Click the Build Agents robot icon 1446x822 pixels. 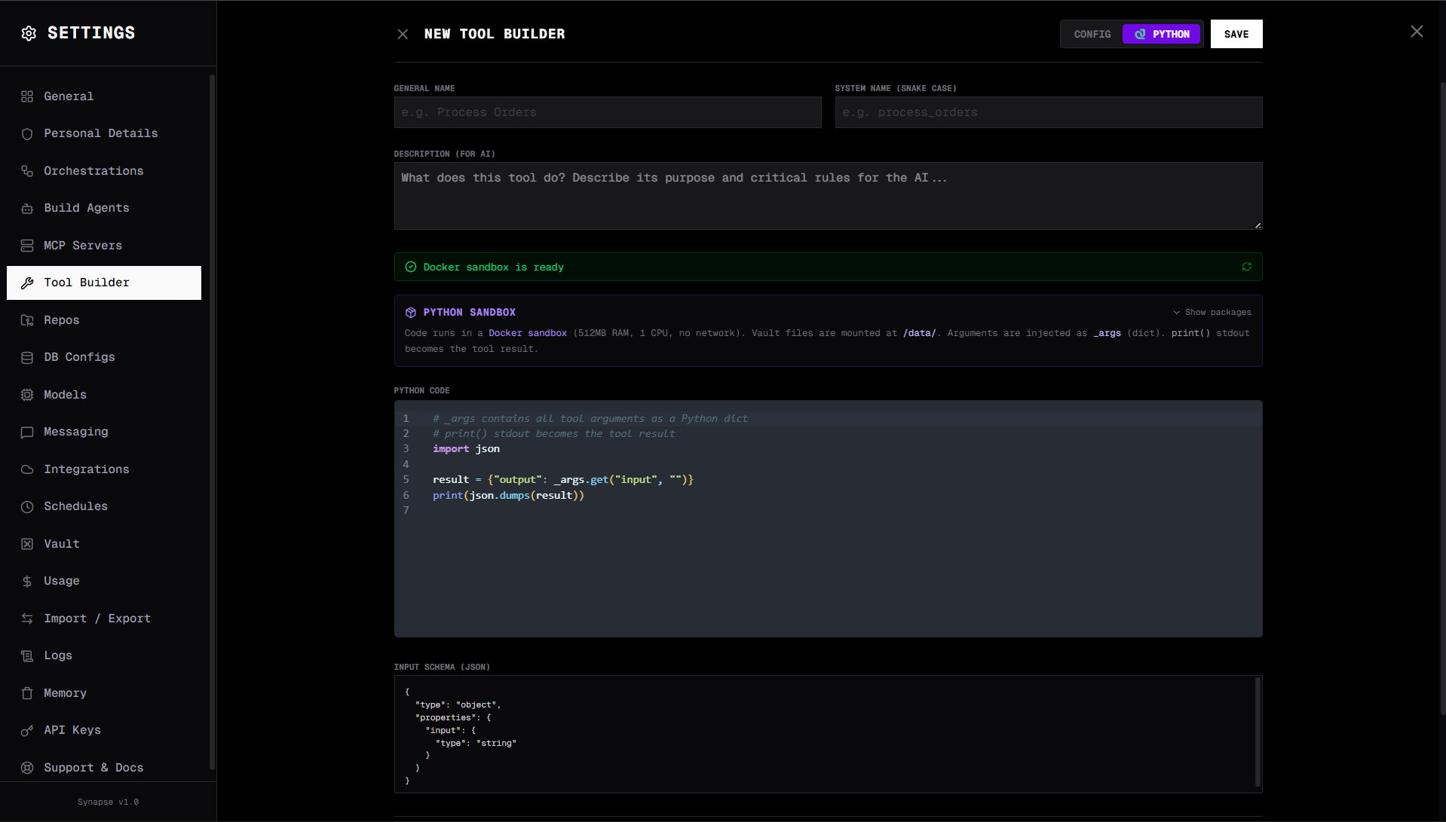(27, 208)
